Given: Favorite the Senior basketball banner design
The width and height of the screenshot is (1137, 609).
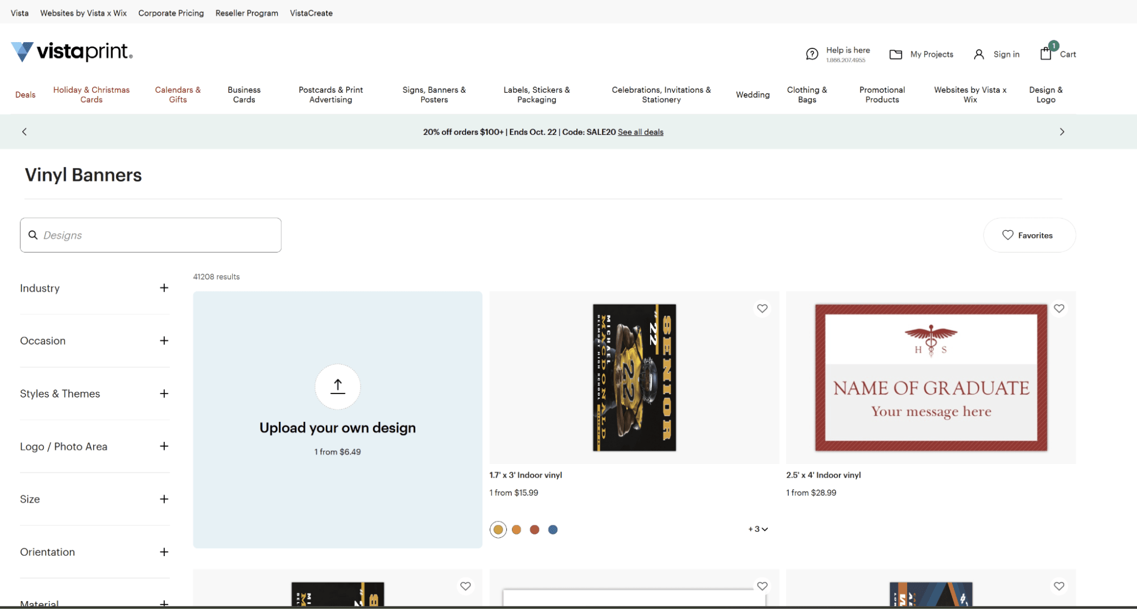Looking at the screenshot, I should tap(762, 308).
